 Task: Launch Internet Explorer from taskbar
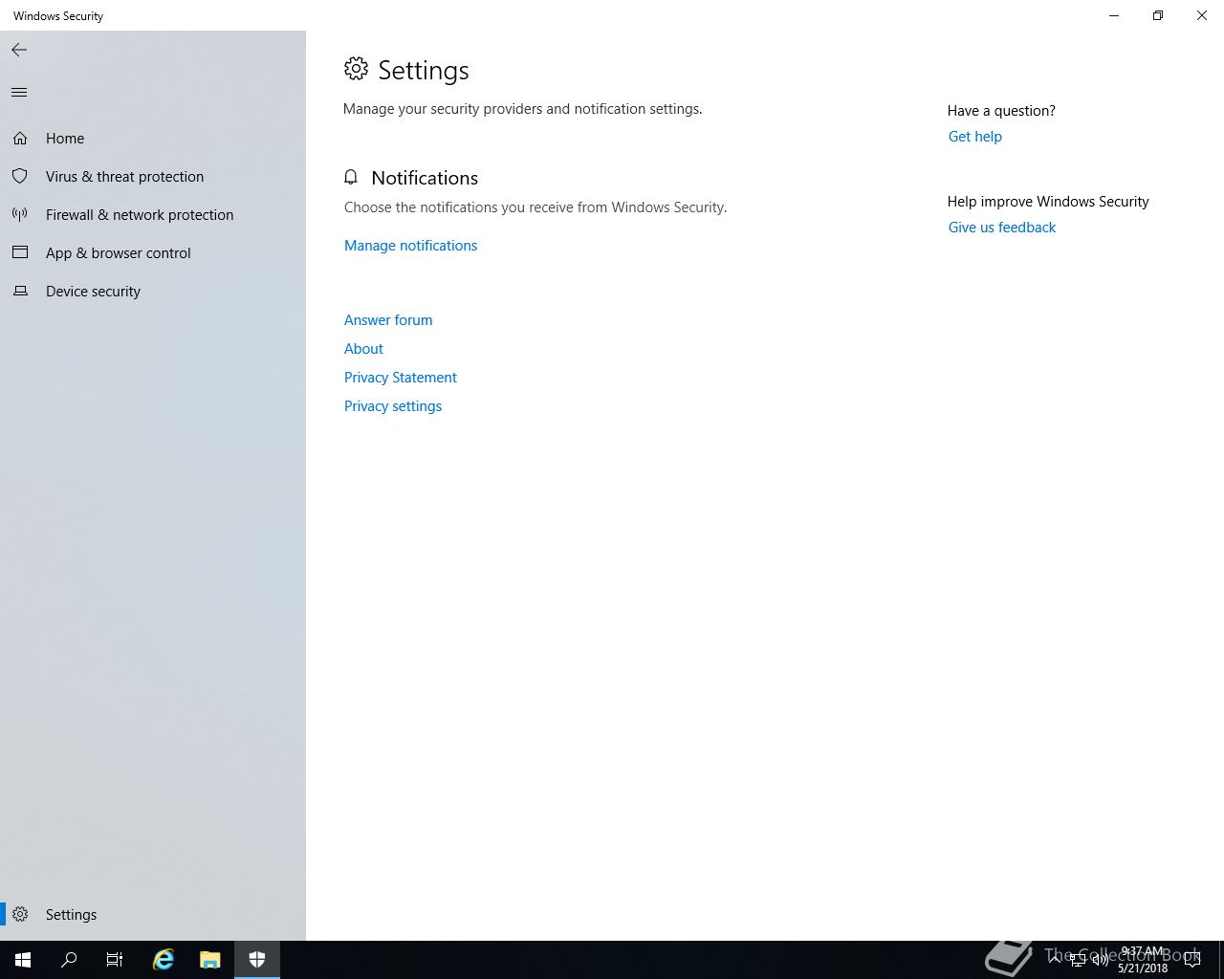click(x=164, y=960)
